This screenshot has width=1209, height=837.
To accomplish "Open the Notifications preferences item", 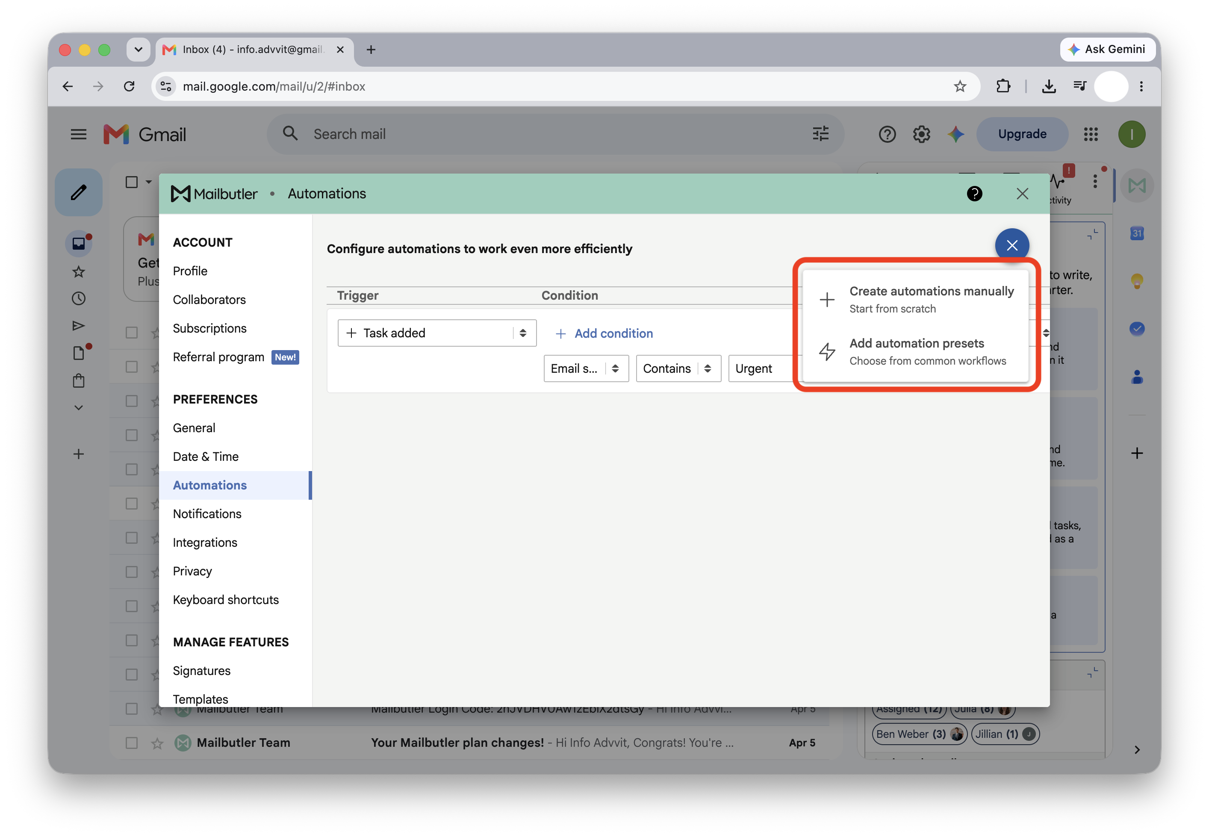I will 207,514.
